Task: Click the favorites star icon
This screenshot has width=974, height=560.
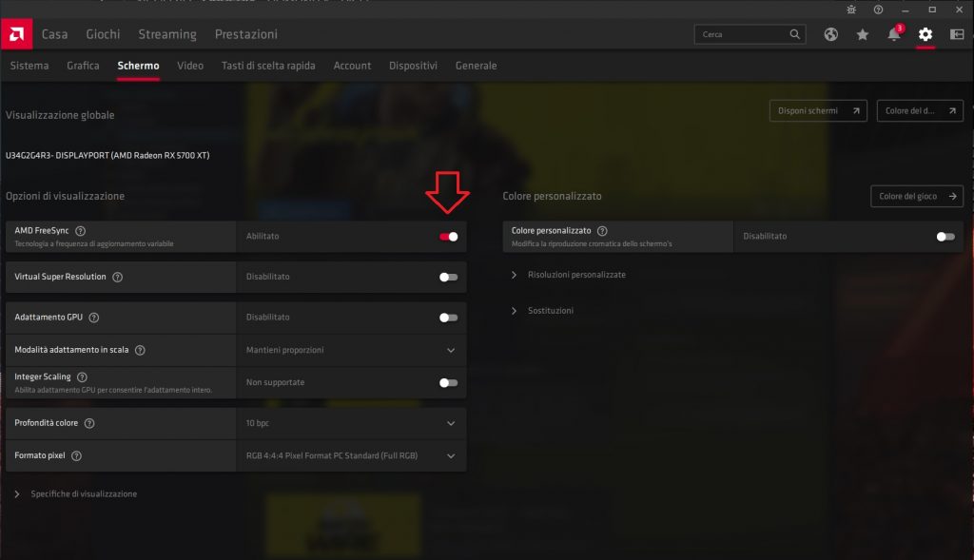Action: pos(862,35)
